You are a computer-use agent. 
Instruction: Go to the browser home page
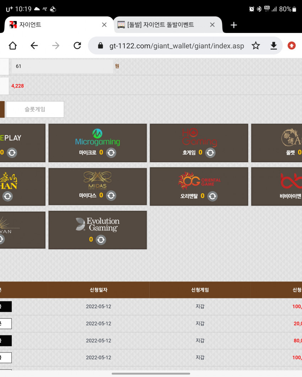tap(13, 45)
